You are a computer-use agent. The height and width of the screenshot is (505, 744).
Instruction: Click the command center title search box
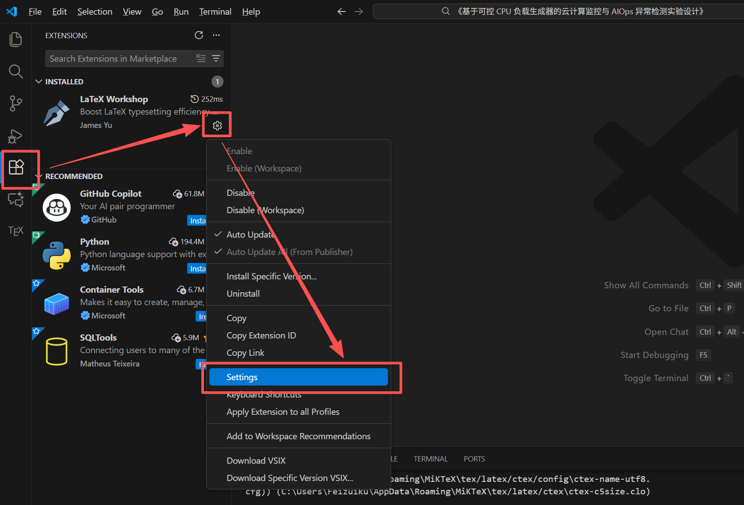[x=558, y=12]
